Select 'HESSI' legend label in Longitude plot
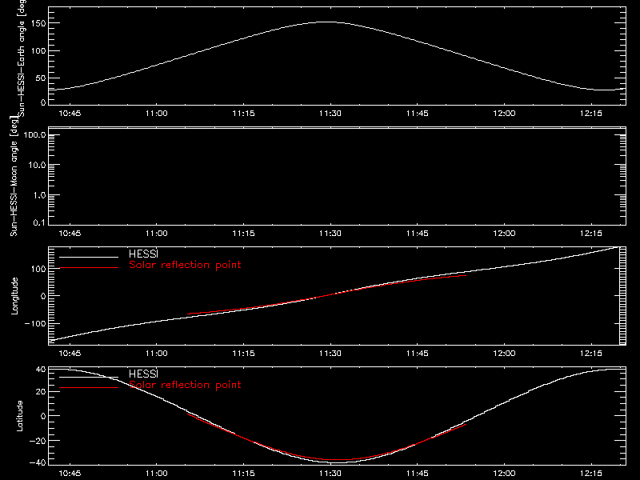640x480 pixels. (143, 254)
